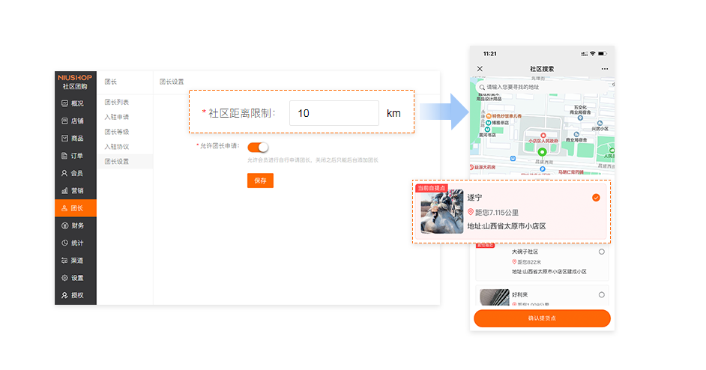Click the 好利来 store thumbnail

[x=495, y=297]
